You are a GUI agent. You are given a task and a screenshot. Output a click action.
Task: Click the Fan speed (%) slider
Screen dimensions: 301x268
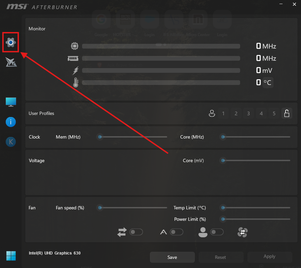(x=133, y=208)
